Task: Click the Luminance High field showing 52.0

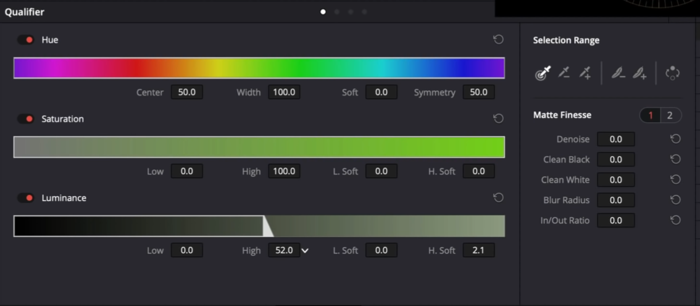Action: [x=284, y=250]
